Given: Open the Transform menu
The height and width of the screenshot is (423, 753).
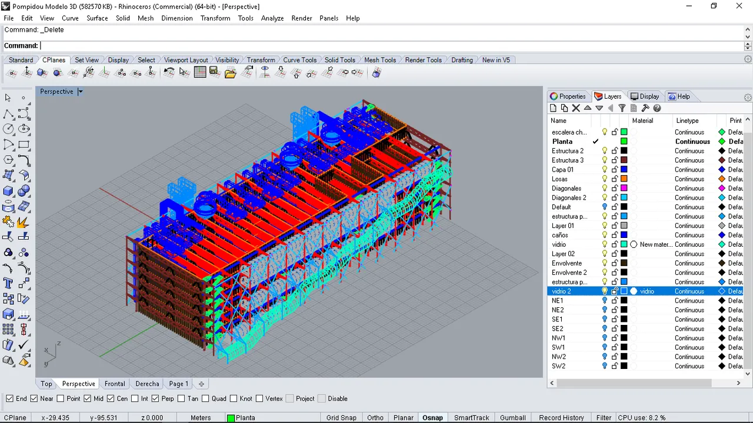Looking at the screenshot, I should [215, 18].
